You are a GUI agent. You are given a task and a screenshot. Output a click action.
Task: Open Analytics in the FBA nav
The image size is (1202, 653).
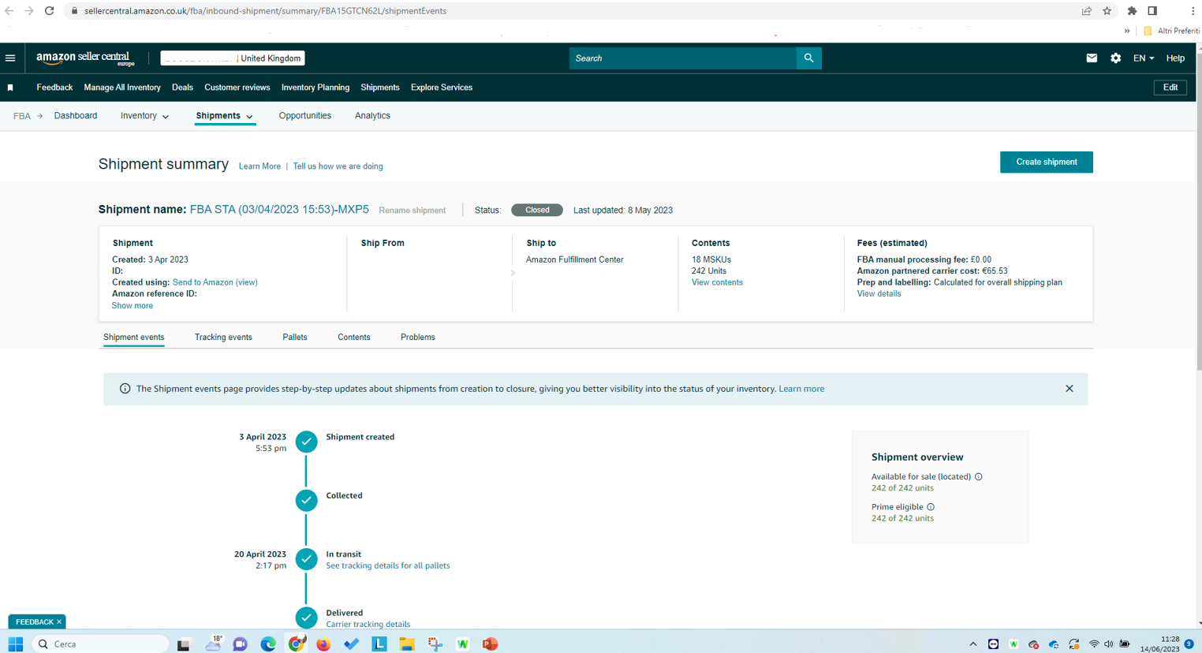pyautogui.click(x=372, y=116)
